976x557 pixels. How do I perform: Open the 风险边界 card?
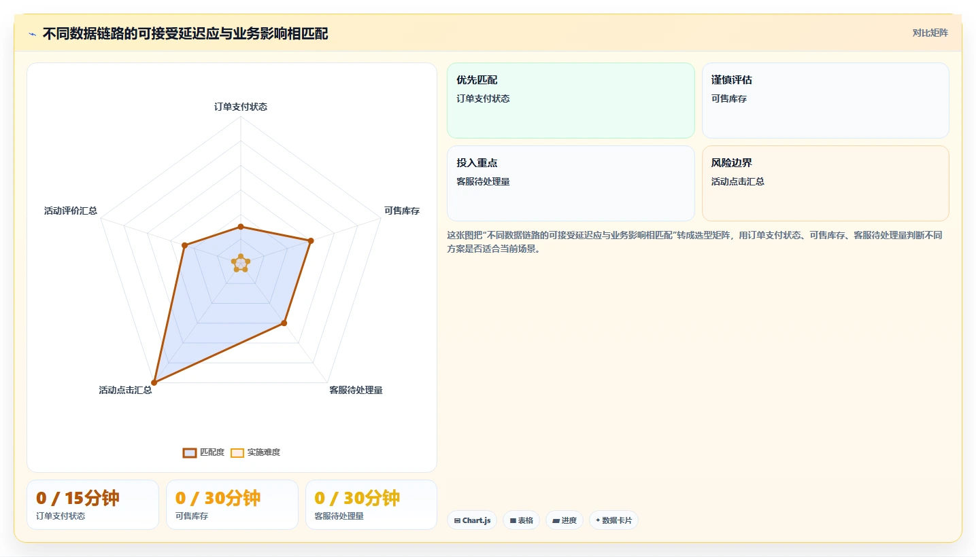[x=825, y=183]
